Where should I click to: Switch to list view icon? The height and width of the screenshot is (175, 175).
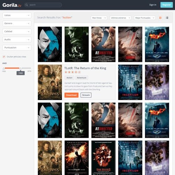tap(167, 18)
